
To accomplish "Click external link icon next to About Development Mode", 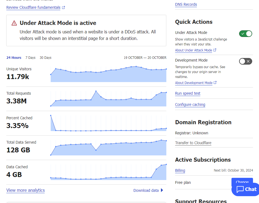I will [215, 83].
